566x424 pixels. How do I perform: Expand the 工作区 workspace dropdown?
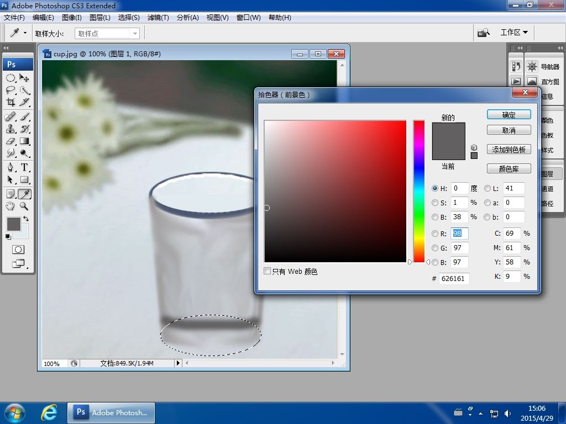[513, 33]
